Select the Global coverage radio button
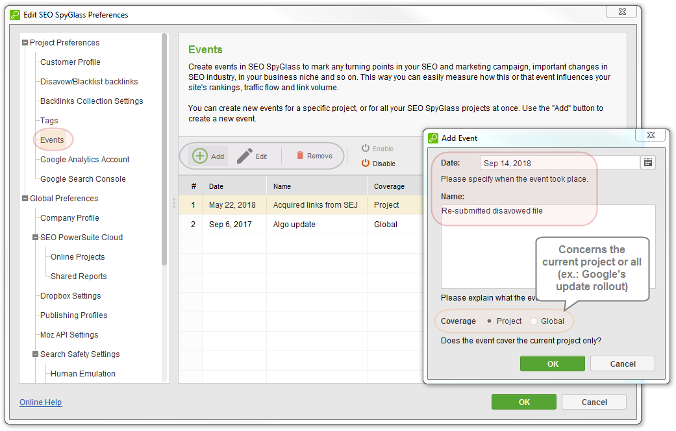The image size is (676, 431). (x=534, y=321)
